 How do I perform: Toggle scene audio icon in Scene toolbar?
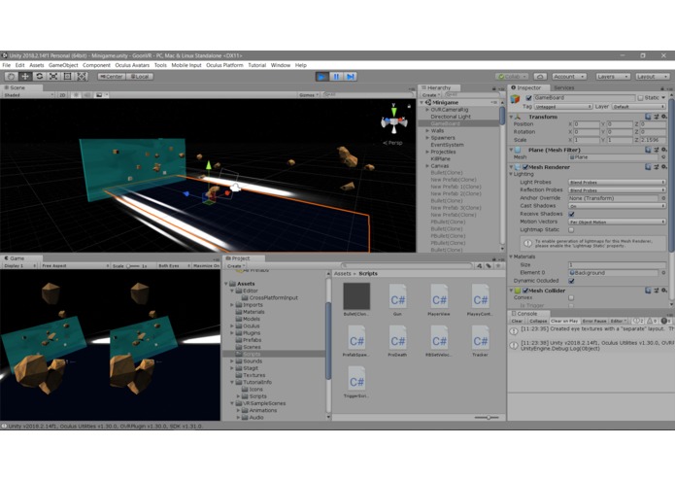tap(87, 94)
